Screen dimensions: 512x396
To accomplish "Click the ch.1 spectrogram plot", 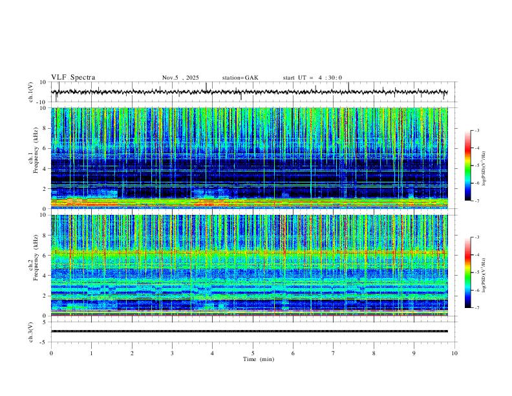I will point(250,158).
